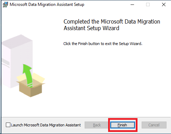Enable Launch Microsoft Data Migration Assistant checkbox
The width and height of the screenshot is (171, 134).
tap(8, 125)
